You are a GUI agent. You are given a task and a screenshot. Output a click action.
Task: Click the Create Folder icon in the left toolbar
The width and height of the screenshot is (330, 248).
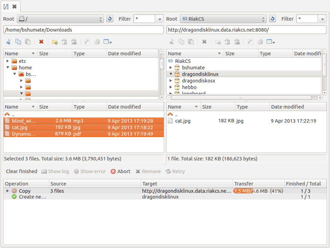click(x=55, y=41)
